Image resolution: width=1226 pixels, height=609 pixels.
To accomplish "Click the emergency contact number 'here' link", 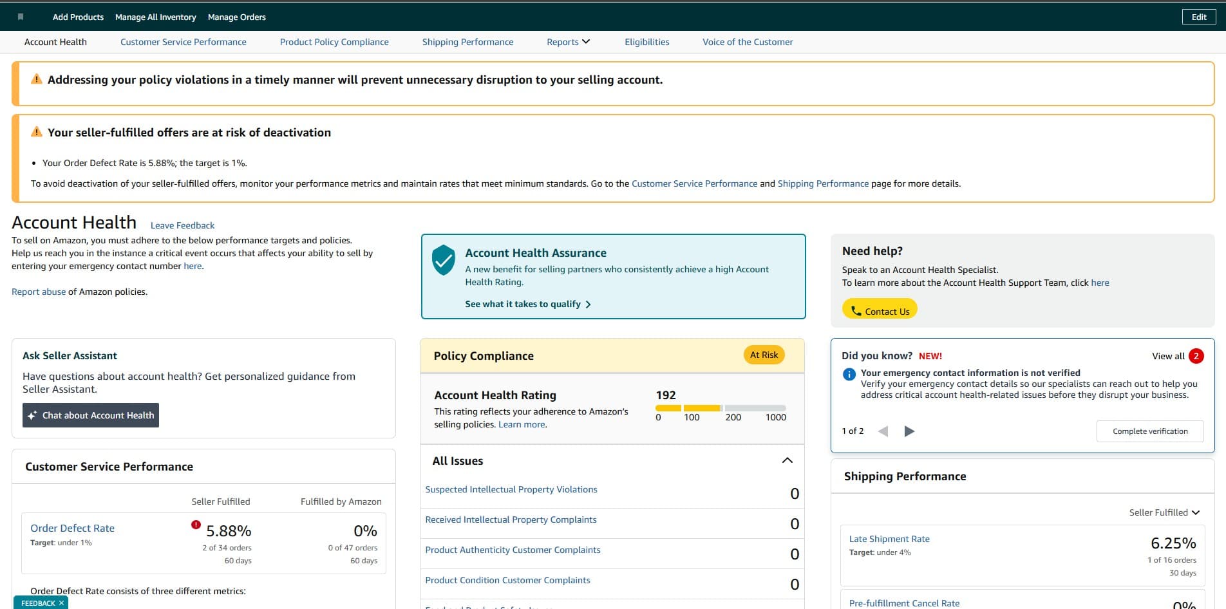I will coord(193,266).
